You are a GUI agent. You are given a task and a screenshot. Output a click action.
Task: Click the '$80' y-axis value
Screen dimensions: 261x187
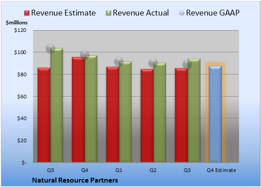(22, 74)
